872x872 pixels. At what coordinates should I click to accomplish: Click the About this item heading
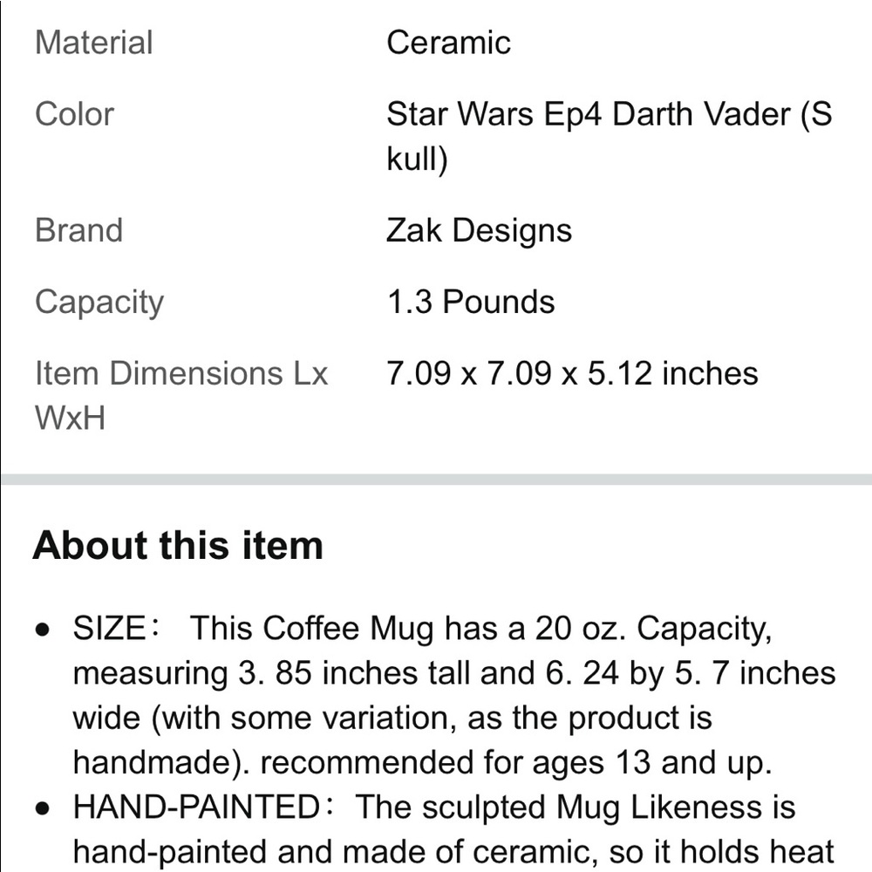click(178, 545)
